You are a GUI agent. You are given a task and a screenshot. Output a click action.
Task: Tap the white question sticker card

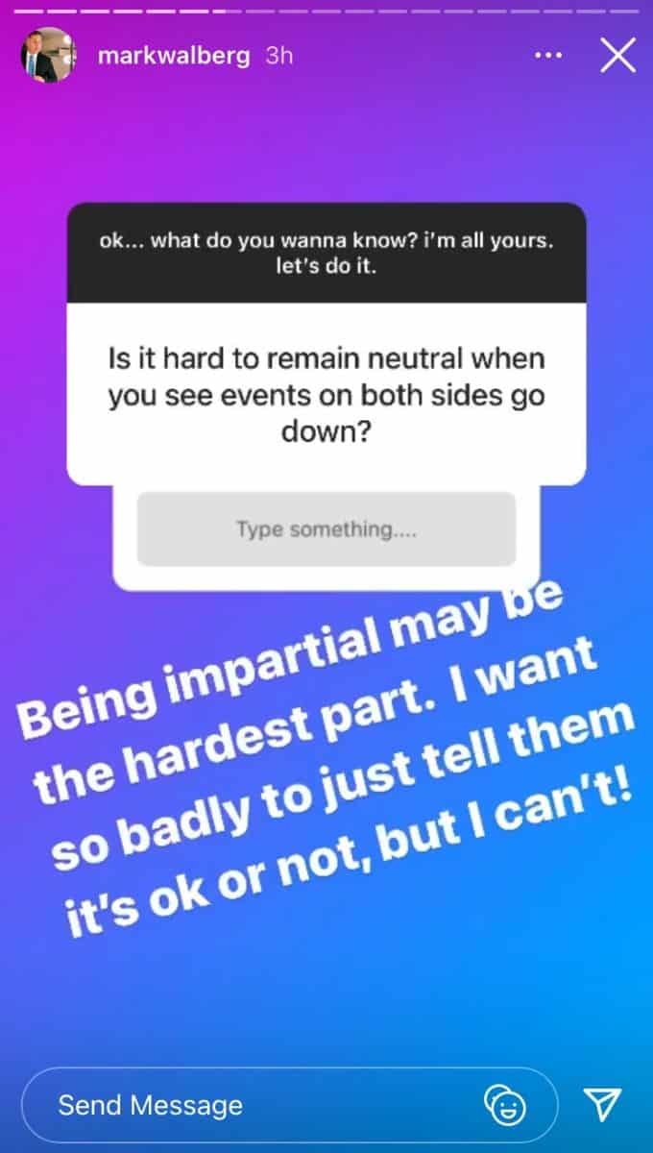(326, 394)
